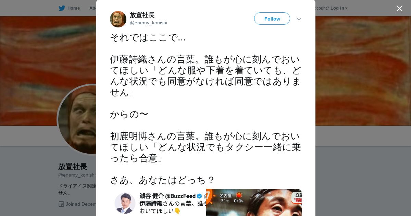Image resolution: width=411 pixels, height=216 pixels.
Task: Click the caret beside Log in
Action: (x=346, y=8)
